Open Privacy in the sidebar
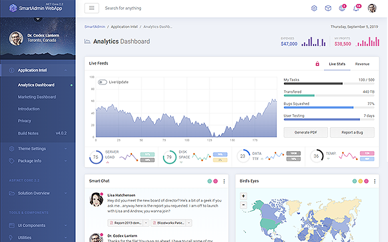 (x=25, y=121)
